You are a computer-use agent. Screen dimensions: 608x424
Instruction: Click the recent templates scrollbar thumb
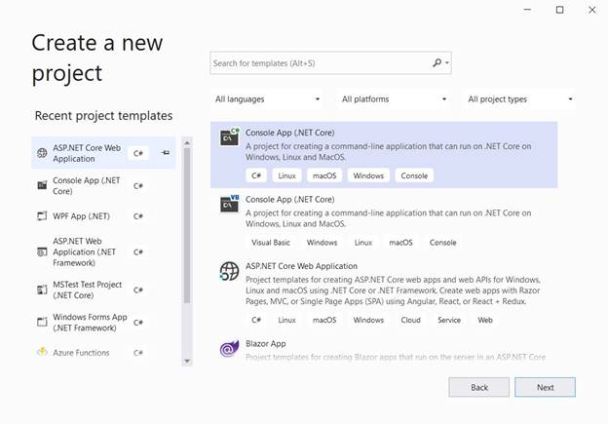click(187, 225)
